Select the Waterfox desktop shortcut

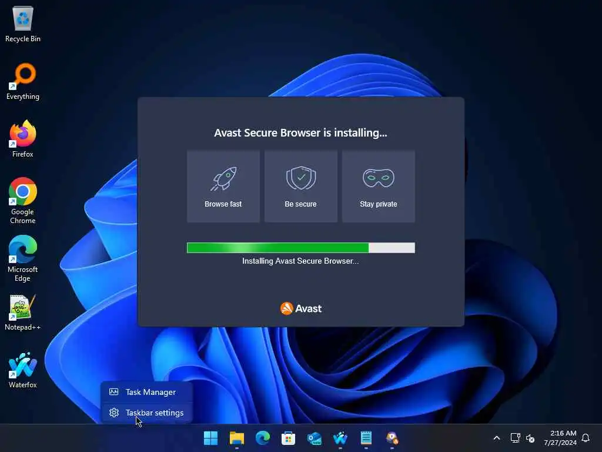(x=23, y=370)
